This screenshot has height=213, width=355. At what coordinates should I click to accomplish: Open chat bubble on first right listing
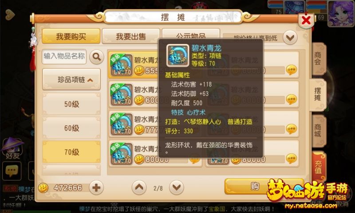tap(292, 70)
